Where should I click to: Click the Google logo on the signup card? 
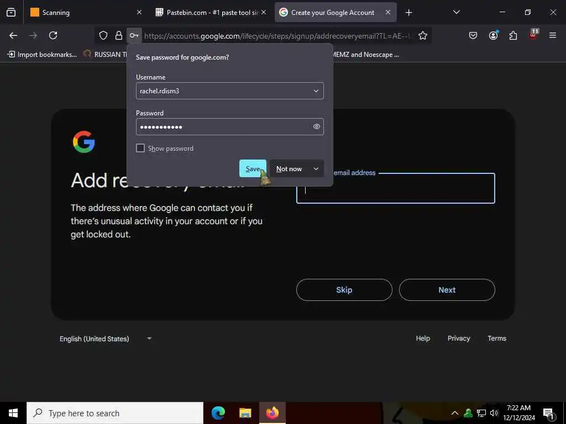click(x=84, y=142)
